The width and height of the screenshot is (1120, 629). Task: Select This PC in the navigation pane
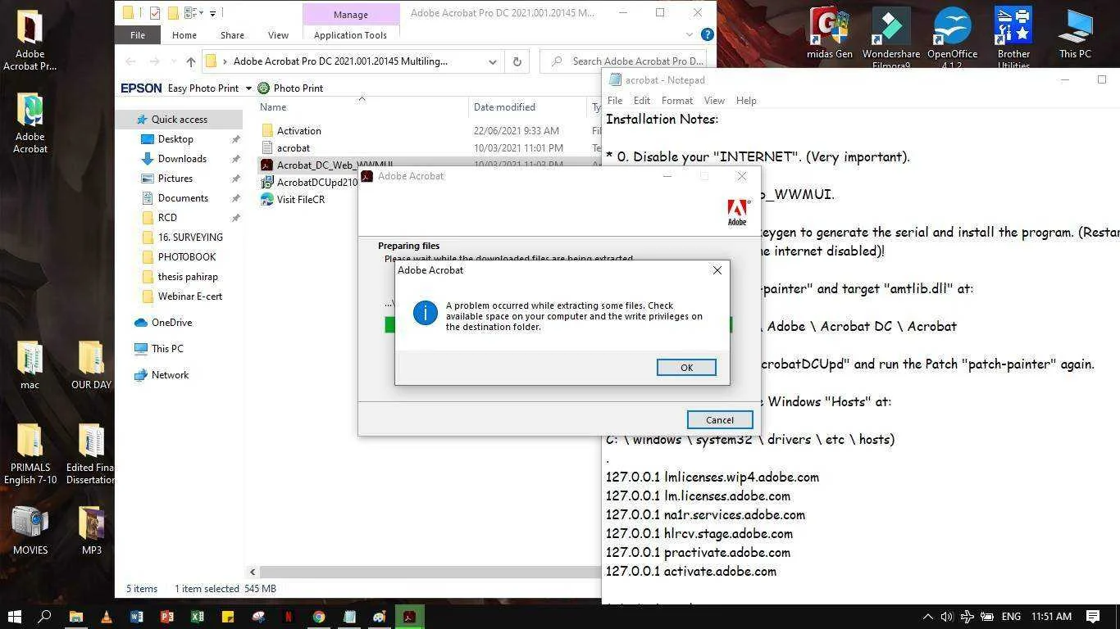point(167,349)
